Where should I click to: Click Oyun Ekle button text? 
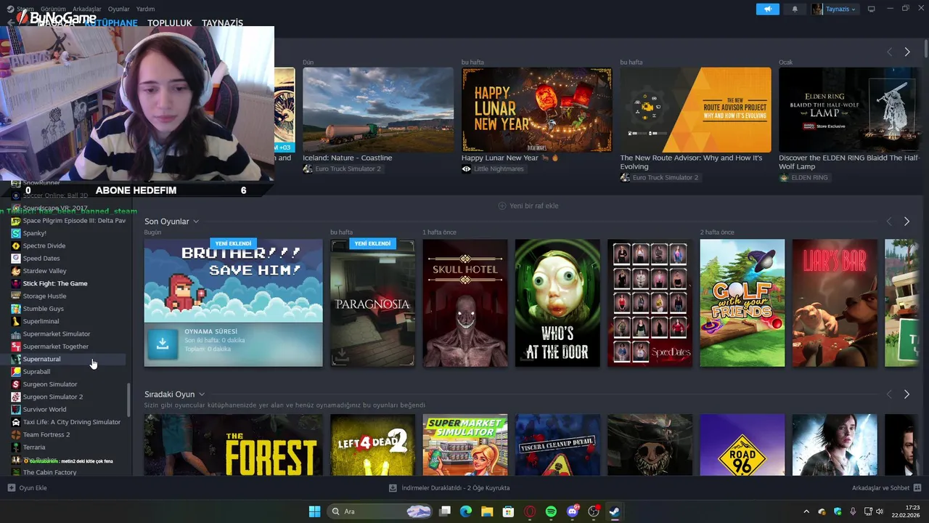click(33, 488)
